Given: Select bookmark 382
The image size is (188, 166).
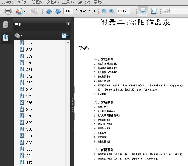Looking at the screenshot, I should tap(29, 143).
